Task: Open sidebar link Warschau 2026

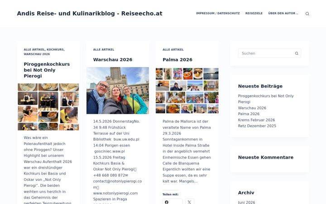Action: point(252,108)
